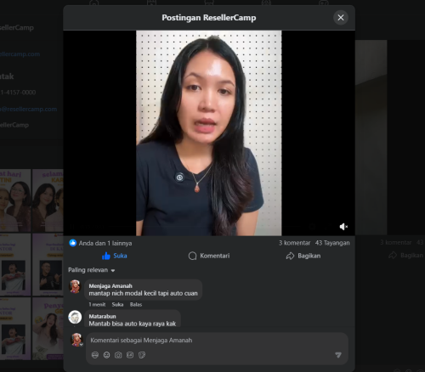Open resellercamp.com link in background page
Screen dimensions: 425x372
pyautogui.click(x=20, y=54)
